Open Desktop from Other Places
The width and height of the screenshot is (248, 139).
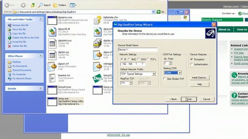pos(17,62)
